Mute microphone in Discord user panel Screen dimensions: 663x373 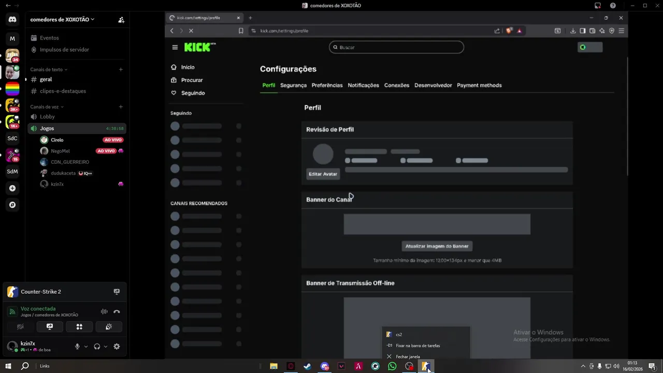coord(77,347)
